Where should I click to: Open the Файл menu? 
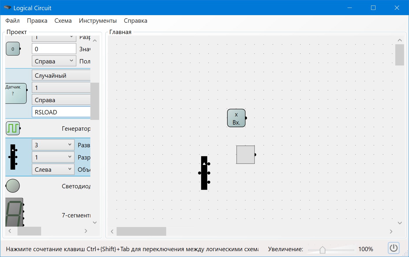[12, 20]
